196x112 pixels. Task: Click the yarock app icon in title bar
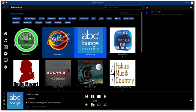click(3, 3)
